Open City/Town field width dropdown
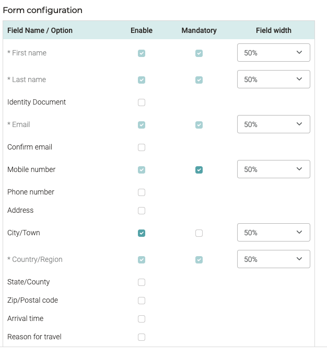 click(273, 233)
